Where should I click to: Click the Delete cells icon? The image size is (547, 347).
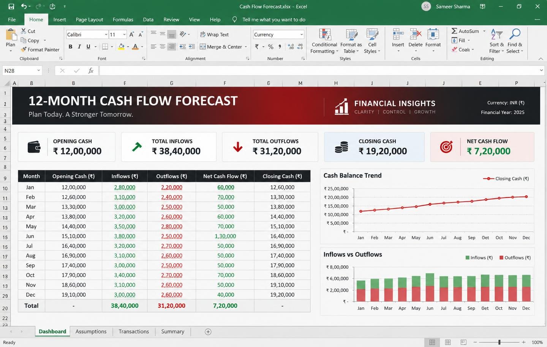(x=415, y=34)
